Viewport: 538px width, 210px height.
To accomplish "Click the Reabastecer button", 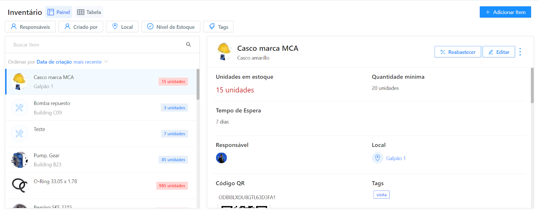I will click(x=458, y=52).
